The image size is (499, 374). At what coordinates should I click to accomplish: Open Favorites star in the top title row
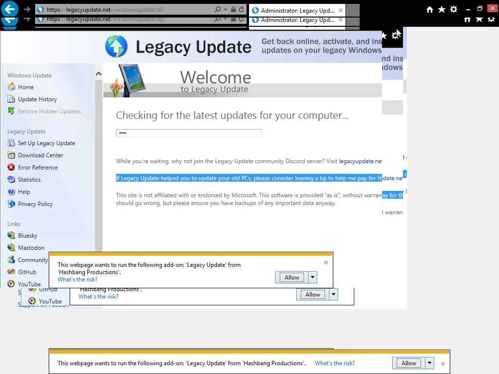441,10
